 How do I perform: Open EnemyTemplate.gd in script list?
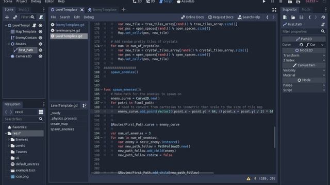[x=69, y=25]
